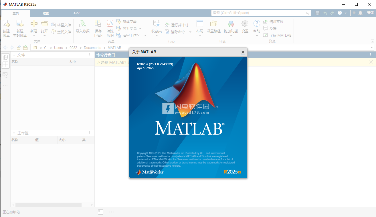
Task: Click the Add-Ons (附加功能) cubes icon
Action: (231, 23)
